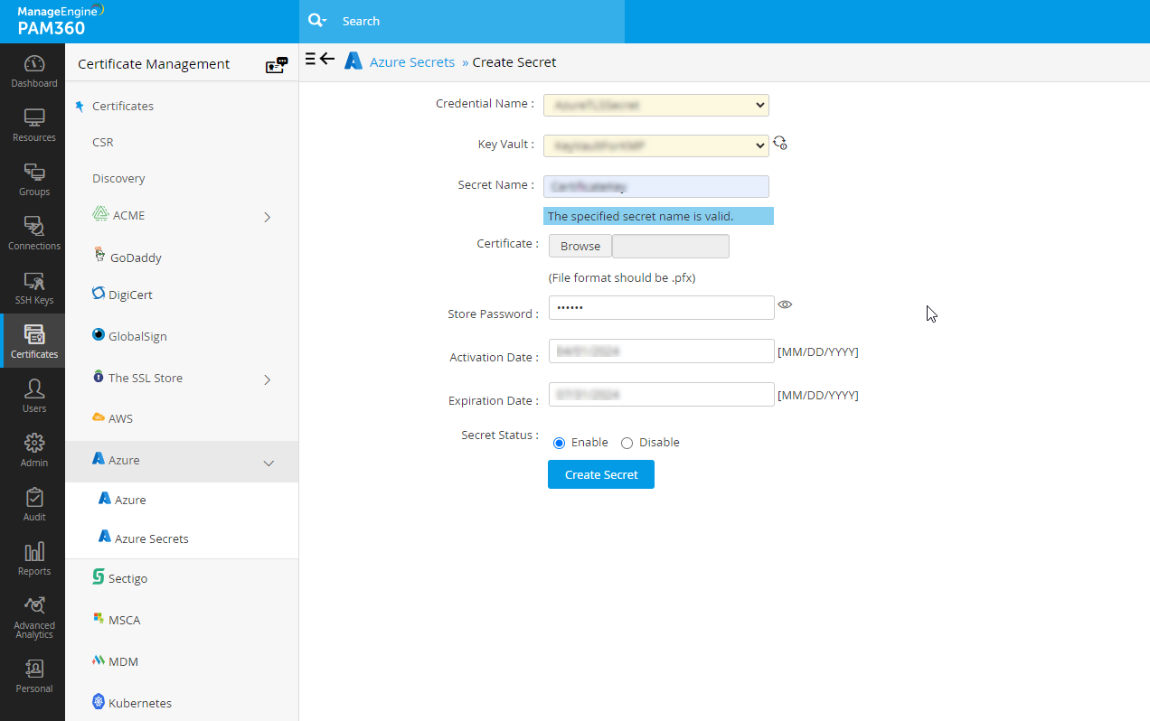Collapse the Azure section in sidebar
Image resolution: width=1150 pixels, height=721 pixels.
click(269, 462)
